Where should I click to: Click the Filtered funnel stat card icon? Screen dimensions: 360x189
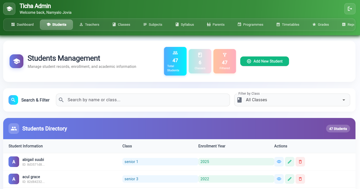225,55
